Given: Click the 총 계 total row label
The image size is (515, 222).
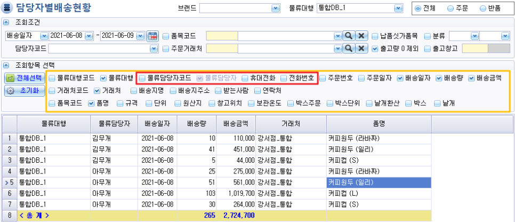Looking at the screenshot, I should click(x=35, y=216).
